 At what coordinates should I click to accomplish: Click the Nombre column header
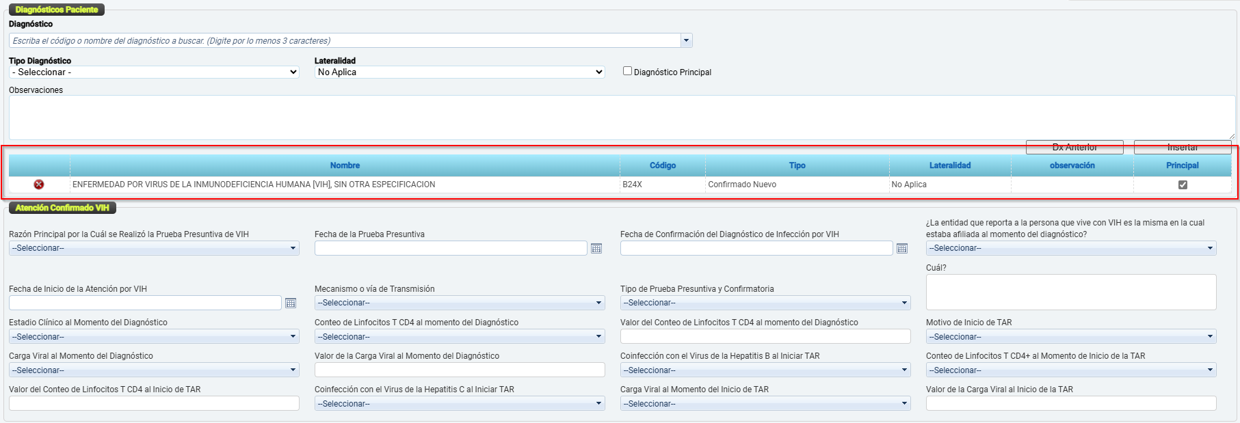pos(345,165)
